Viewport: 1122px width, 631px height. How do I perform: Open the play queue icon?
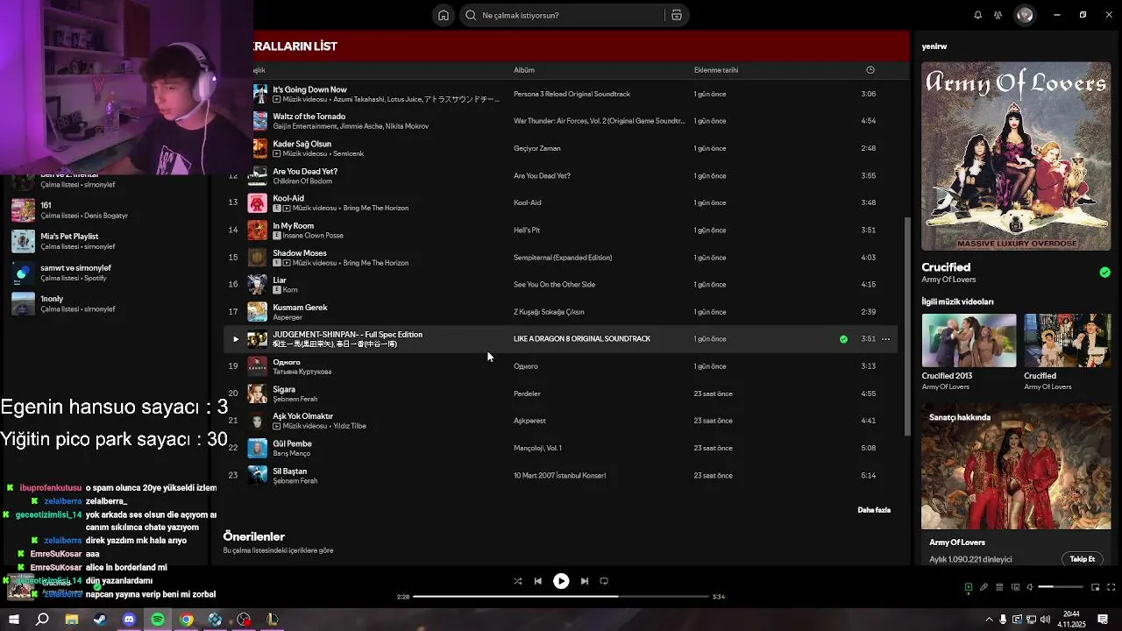click(999, 587)
